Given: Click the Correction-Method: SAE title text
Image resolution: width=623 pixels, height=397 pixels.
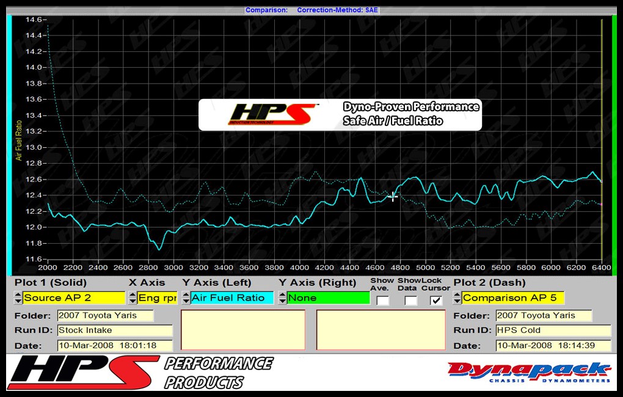Looking at the screenshot, I should click(337, 10).
